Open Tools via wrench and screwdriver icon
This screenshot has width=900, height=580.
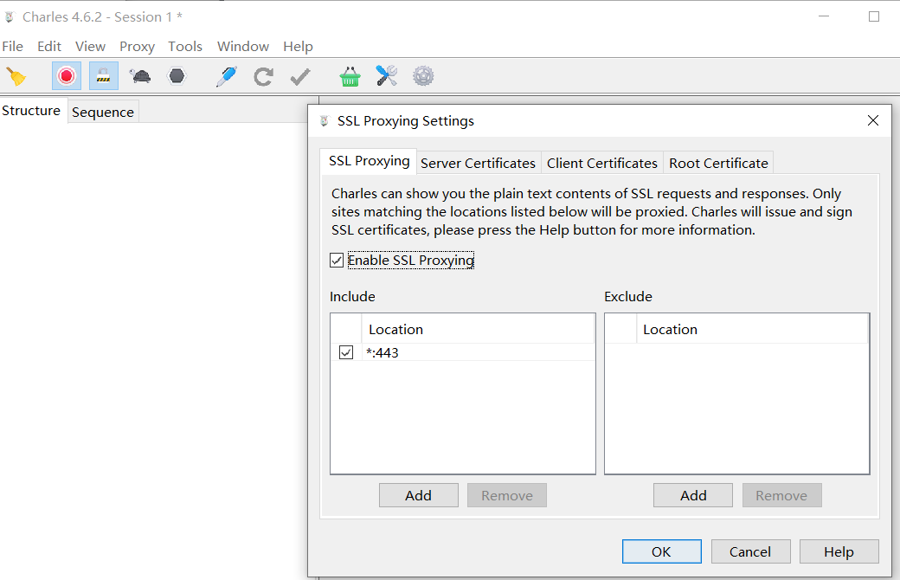386,76
